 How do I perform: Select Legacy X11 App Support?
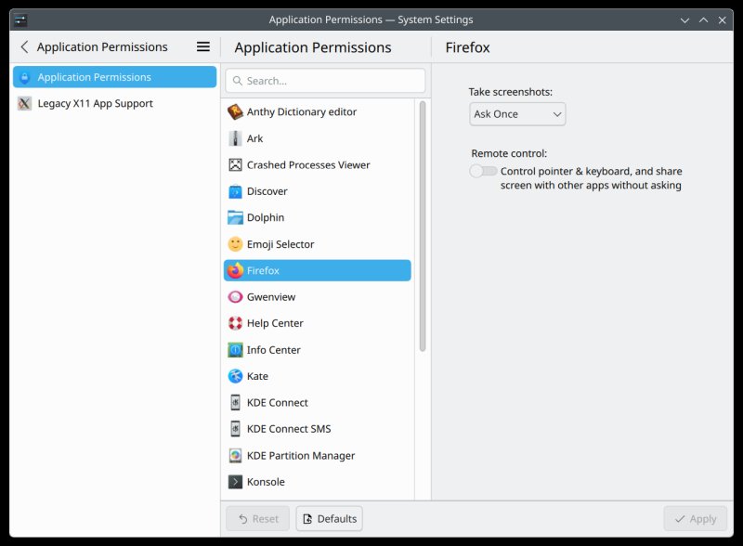(93, 103)
